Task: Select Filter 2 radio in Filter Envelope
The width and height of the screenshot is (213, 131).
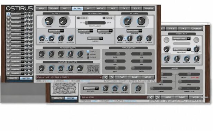Action: click(88, 57)
